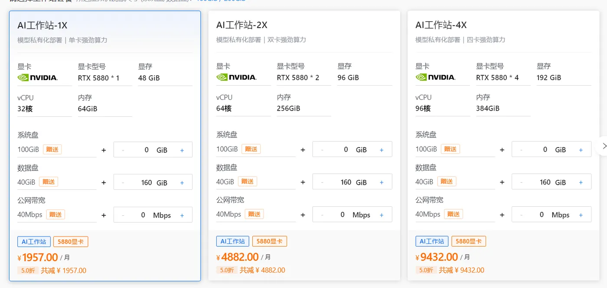This screenshot has height=288, width=607.
Task: Increase data disk size for AI工作站-1X
Action: 182,183
